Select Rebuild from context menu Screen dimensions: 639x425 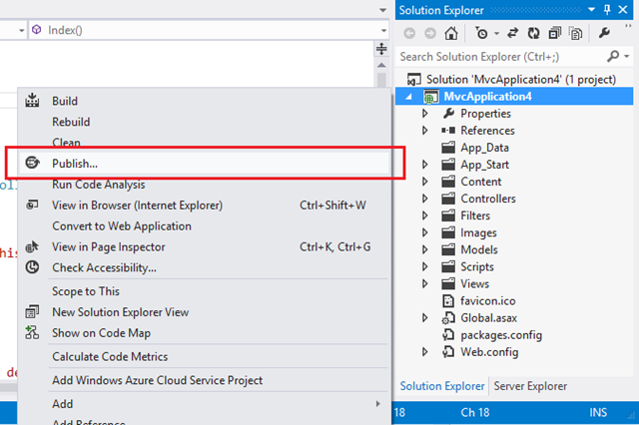click(x=204, y=122)
